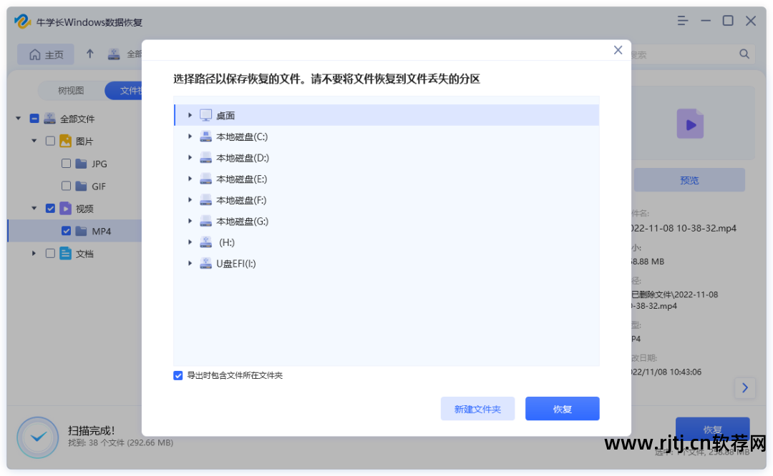Click the 预览 button in preview panel
The width and height of the screenshot is (773, 476).
(x=689, y=180)
